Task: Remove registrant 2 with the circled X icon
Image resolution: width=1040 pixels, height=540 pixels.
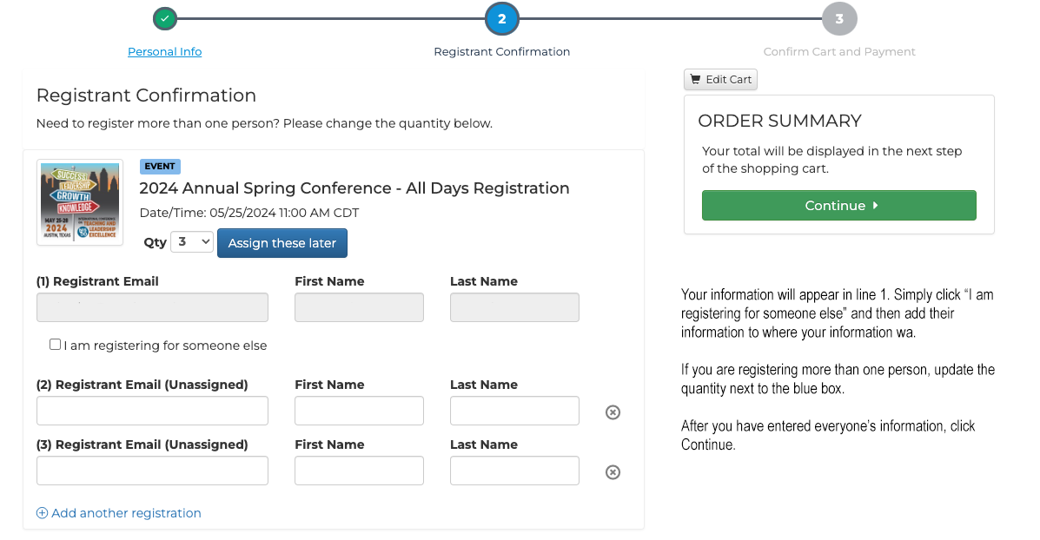Action: [613, 412]
